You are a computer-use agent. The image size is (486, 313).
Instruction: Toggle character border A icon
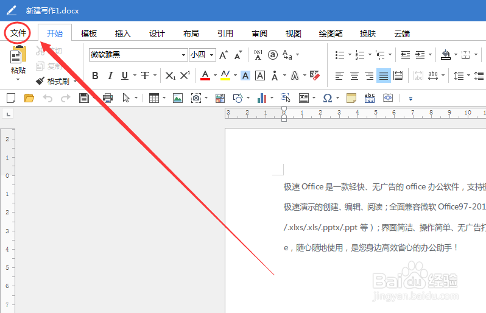[259, 76]
